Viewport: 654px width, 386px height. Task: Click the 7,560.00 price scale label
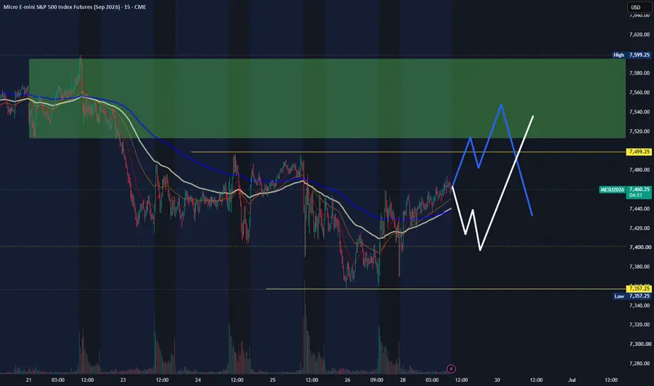coord(639,92)
